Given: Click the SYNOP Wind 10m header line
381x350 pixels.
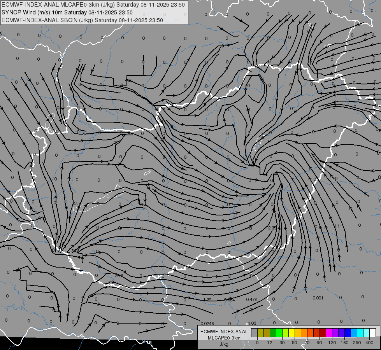Looking at the screenshot, I should coord(67,12).
